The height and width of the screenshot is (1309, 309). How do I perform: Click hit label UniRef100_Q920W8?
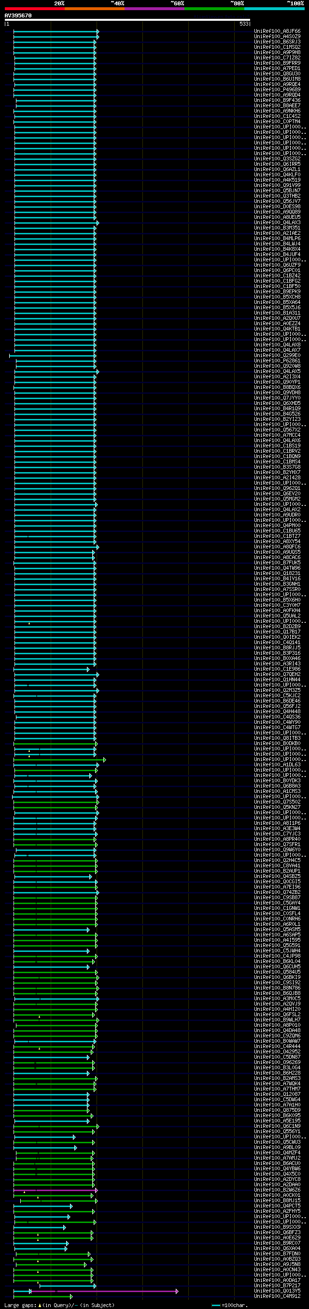pyautogui.click(x=277, y=366)
